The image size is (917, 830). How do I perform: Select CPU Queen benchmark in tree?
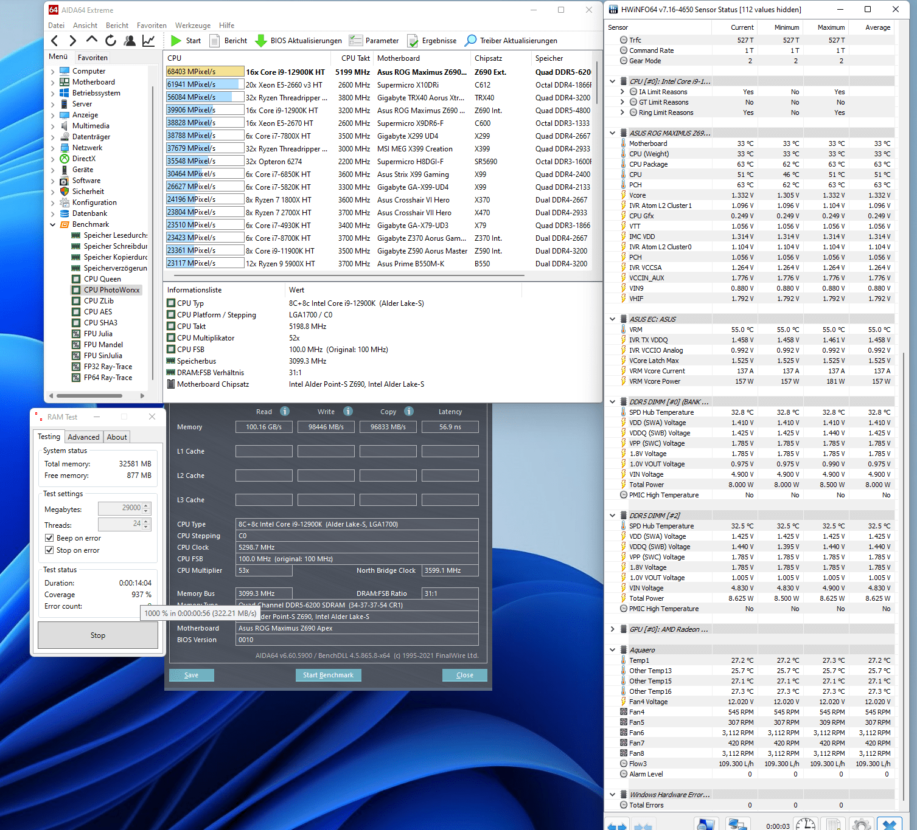point(102,279)
